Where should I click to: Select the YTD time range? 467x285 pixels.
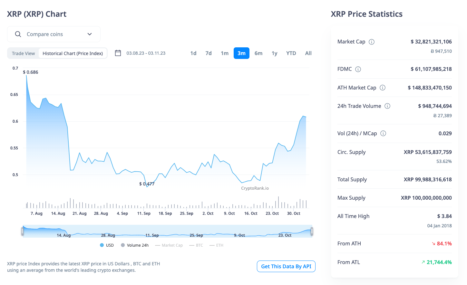291,53
